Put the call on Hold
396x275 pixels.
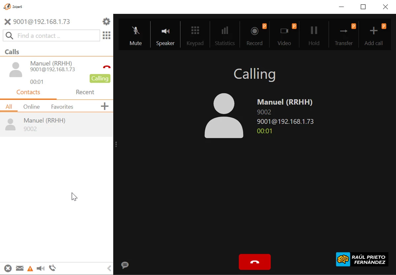[x=314, y=35]
